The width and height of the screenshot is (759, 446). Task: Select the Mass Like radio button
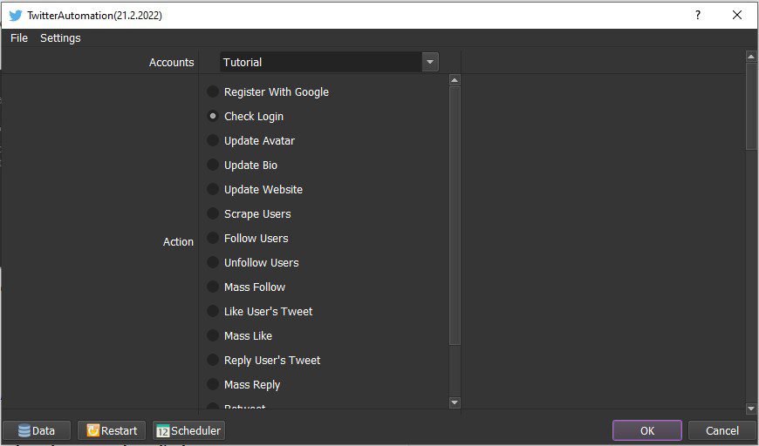click(240, 335)
